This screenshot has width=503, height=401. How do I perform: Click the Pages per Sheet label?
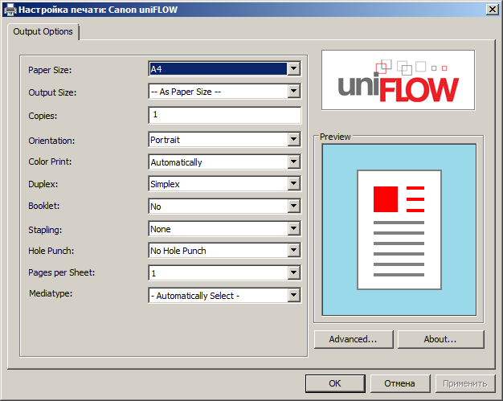[x=62, y=272]
